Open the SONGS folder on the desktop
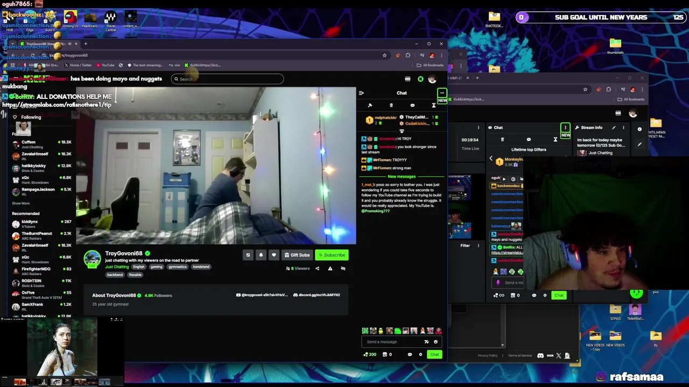 [615, 312]
